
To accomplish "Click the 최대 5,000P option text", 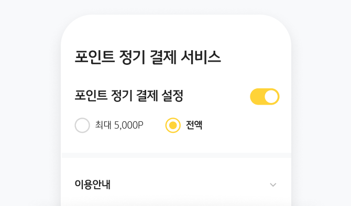I will pyautogui.click(x=119, y=125).
